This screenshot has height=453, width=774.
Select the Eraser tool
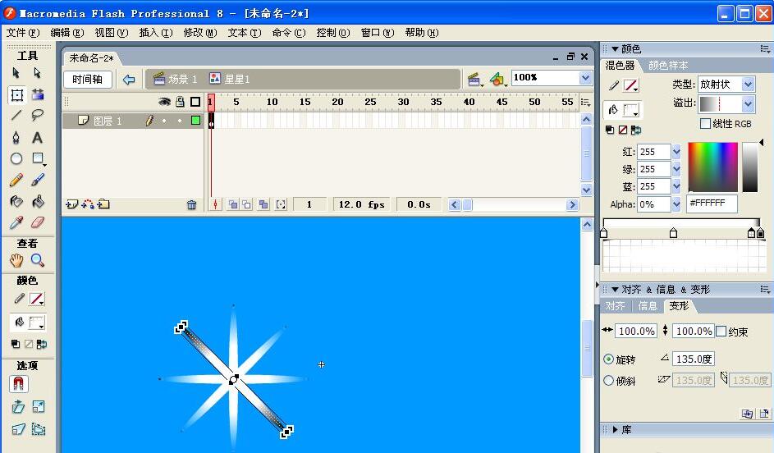[38, 222]
